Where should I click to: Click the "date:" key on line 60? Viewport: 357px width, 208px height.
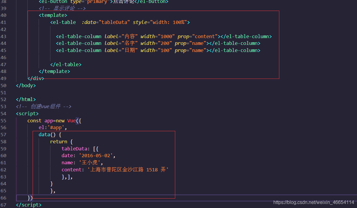click(69, 155)
